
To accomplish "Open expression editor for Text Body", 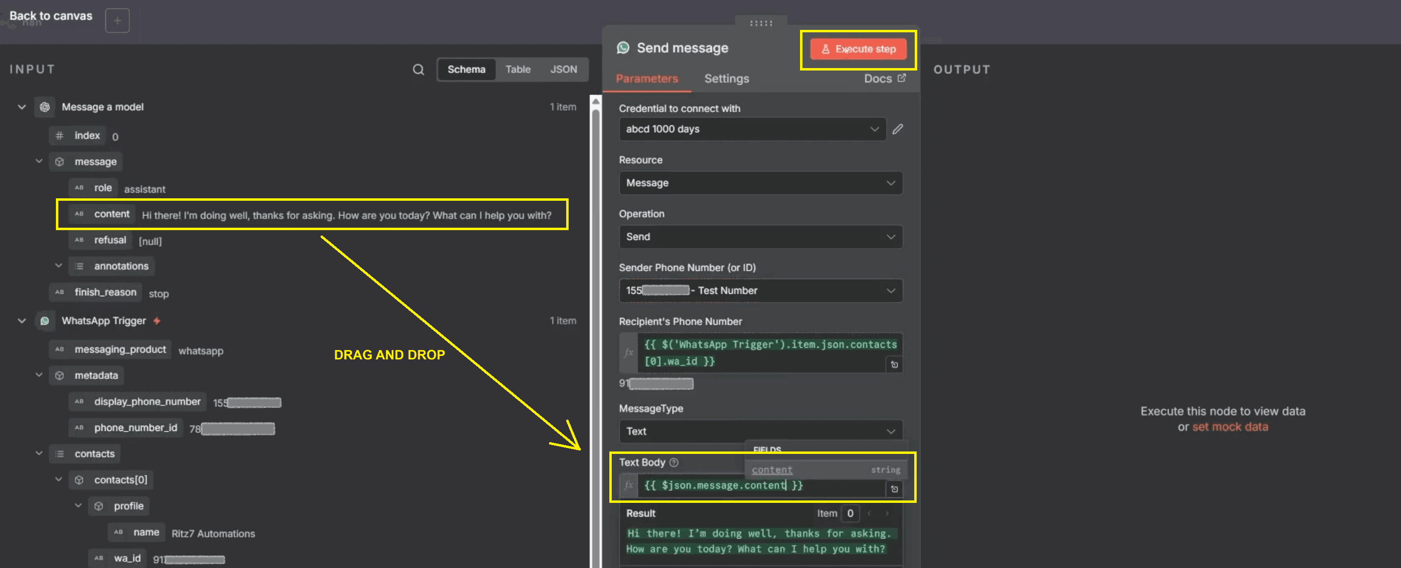I will pos(894,489).
